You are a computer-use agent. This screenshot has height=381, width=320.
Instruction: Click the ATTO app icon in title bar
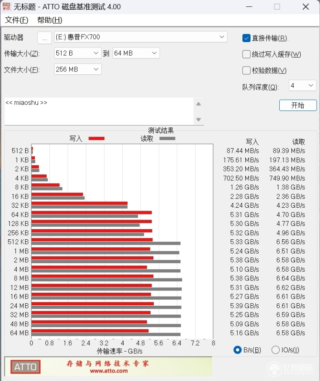click(6, 6)
